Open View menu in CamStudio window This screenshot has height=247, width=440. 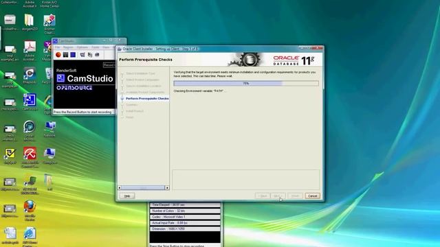pyautogui.click(x=106, y=47)
